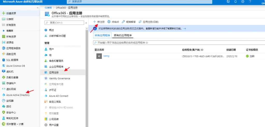Click New registration in the toolbar

point(99,22)
